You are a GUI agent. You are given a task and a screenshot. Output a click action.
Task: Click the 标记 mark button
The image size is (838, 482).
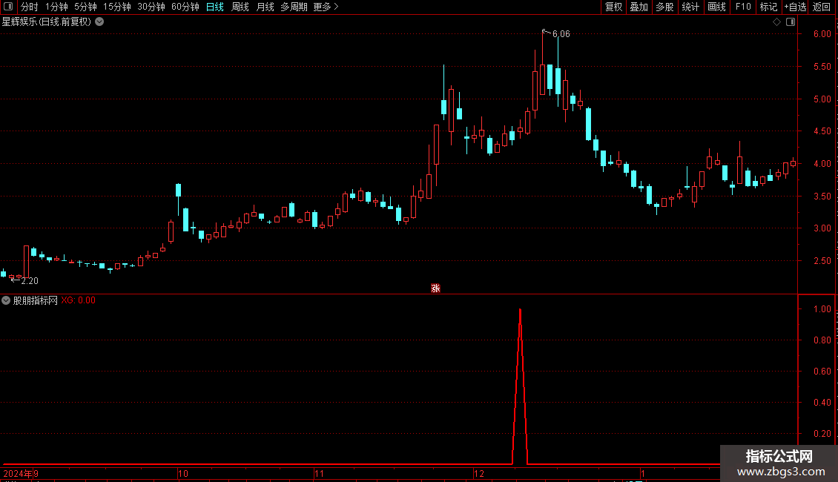tap(768, 7)
